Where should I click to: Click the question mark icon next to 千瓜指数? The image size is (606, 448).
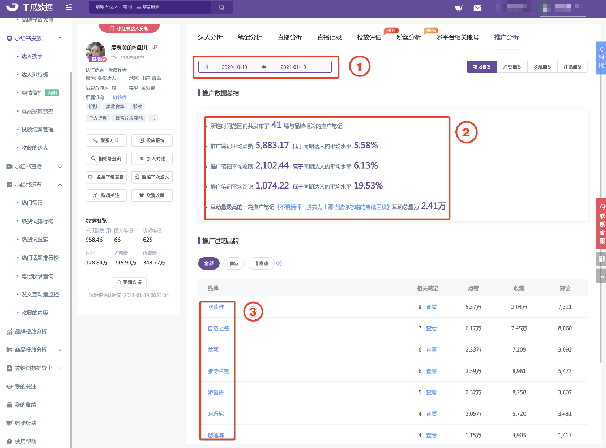pos(109,231)
